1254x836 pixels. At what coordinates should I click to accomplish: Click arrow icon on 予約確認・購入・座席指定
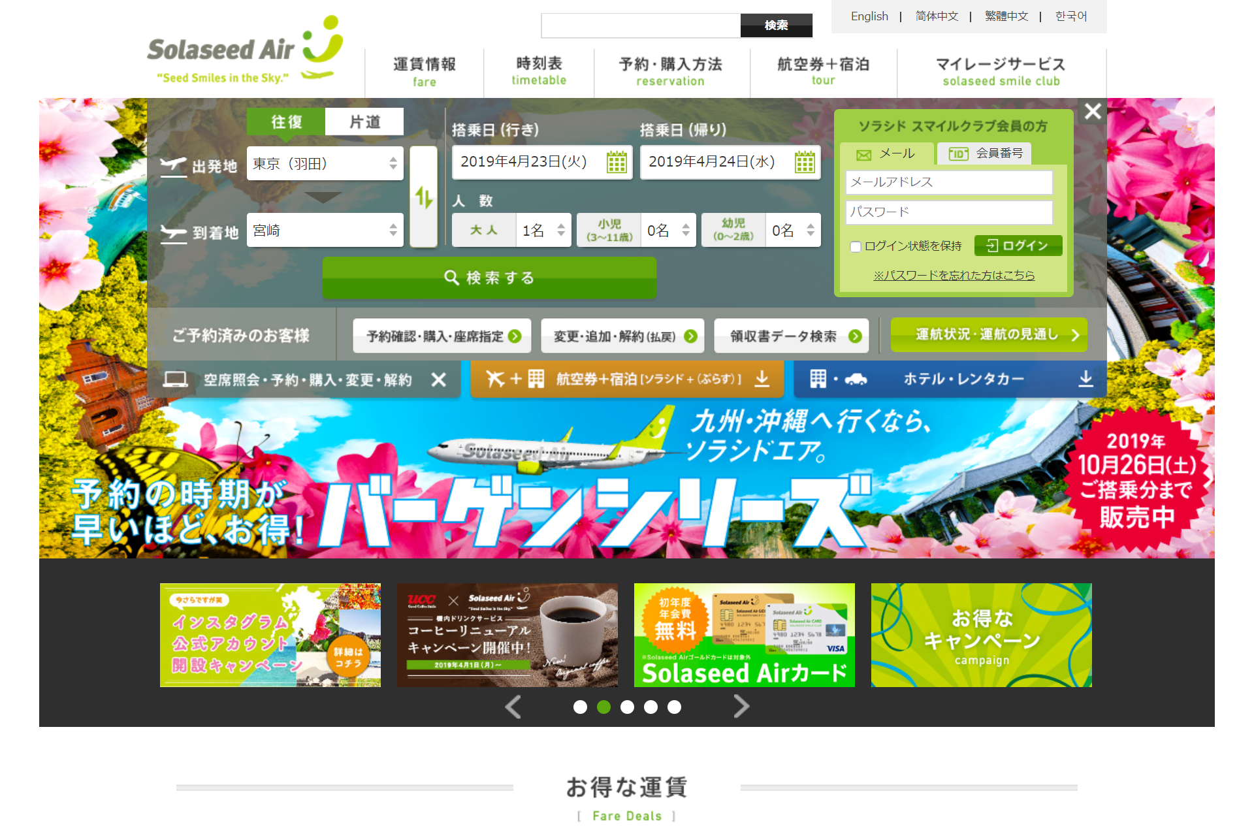(x=515, y=336)
